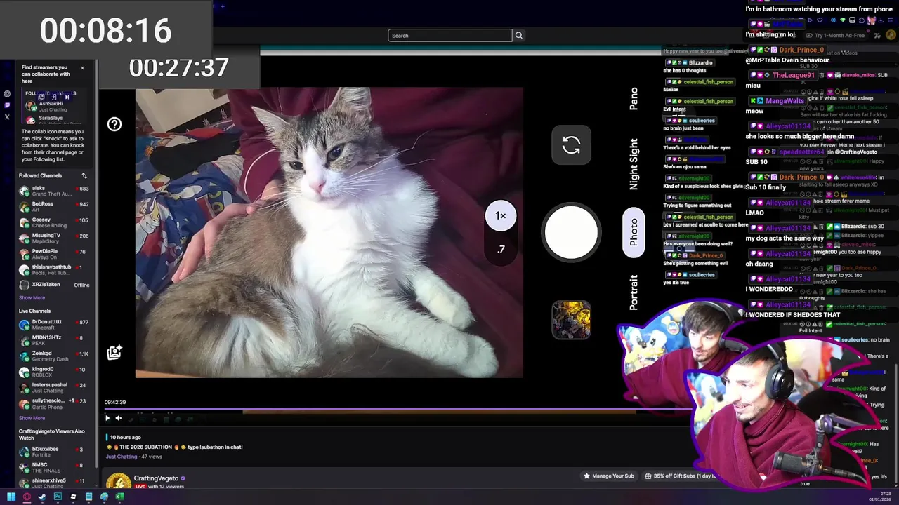The width and height of the screenshot is (899, 505).
Task: Click the Twitch icon in left sidebar strip
Action: click(7, 105)
